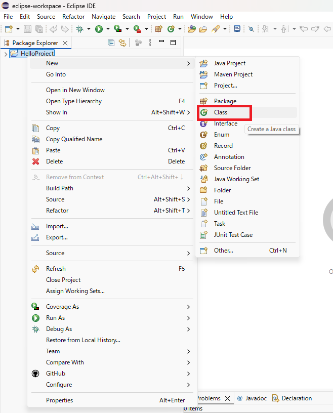This screenshot has height=413, width=333.
Task: Click the green Run toolbar button
Action: 99,29
